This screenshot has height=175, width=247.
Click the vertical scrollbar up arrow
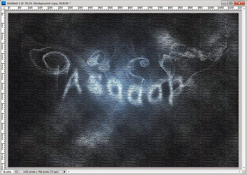pyautogui.click(x=244, y=8)
